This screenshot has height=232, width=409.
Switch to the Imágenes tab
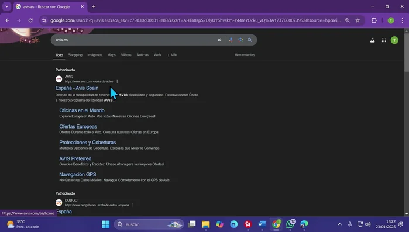[x=95, y=55]
